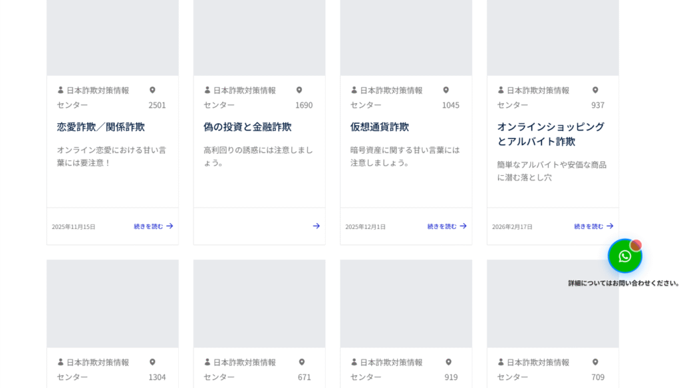681x388 pixels.
Task: Click the image placeholder above count 919
Action: click(406, 303)
